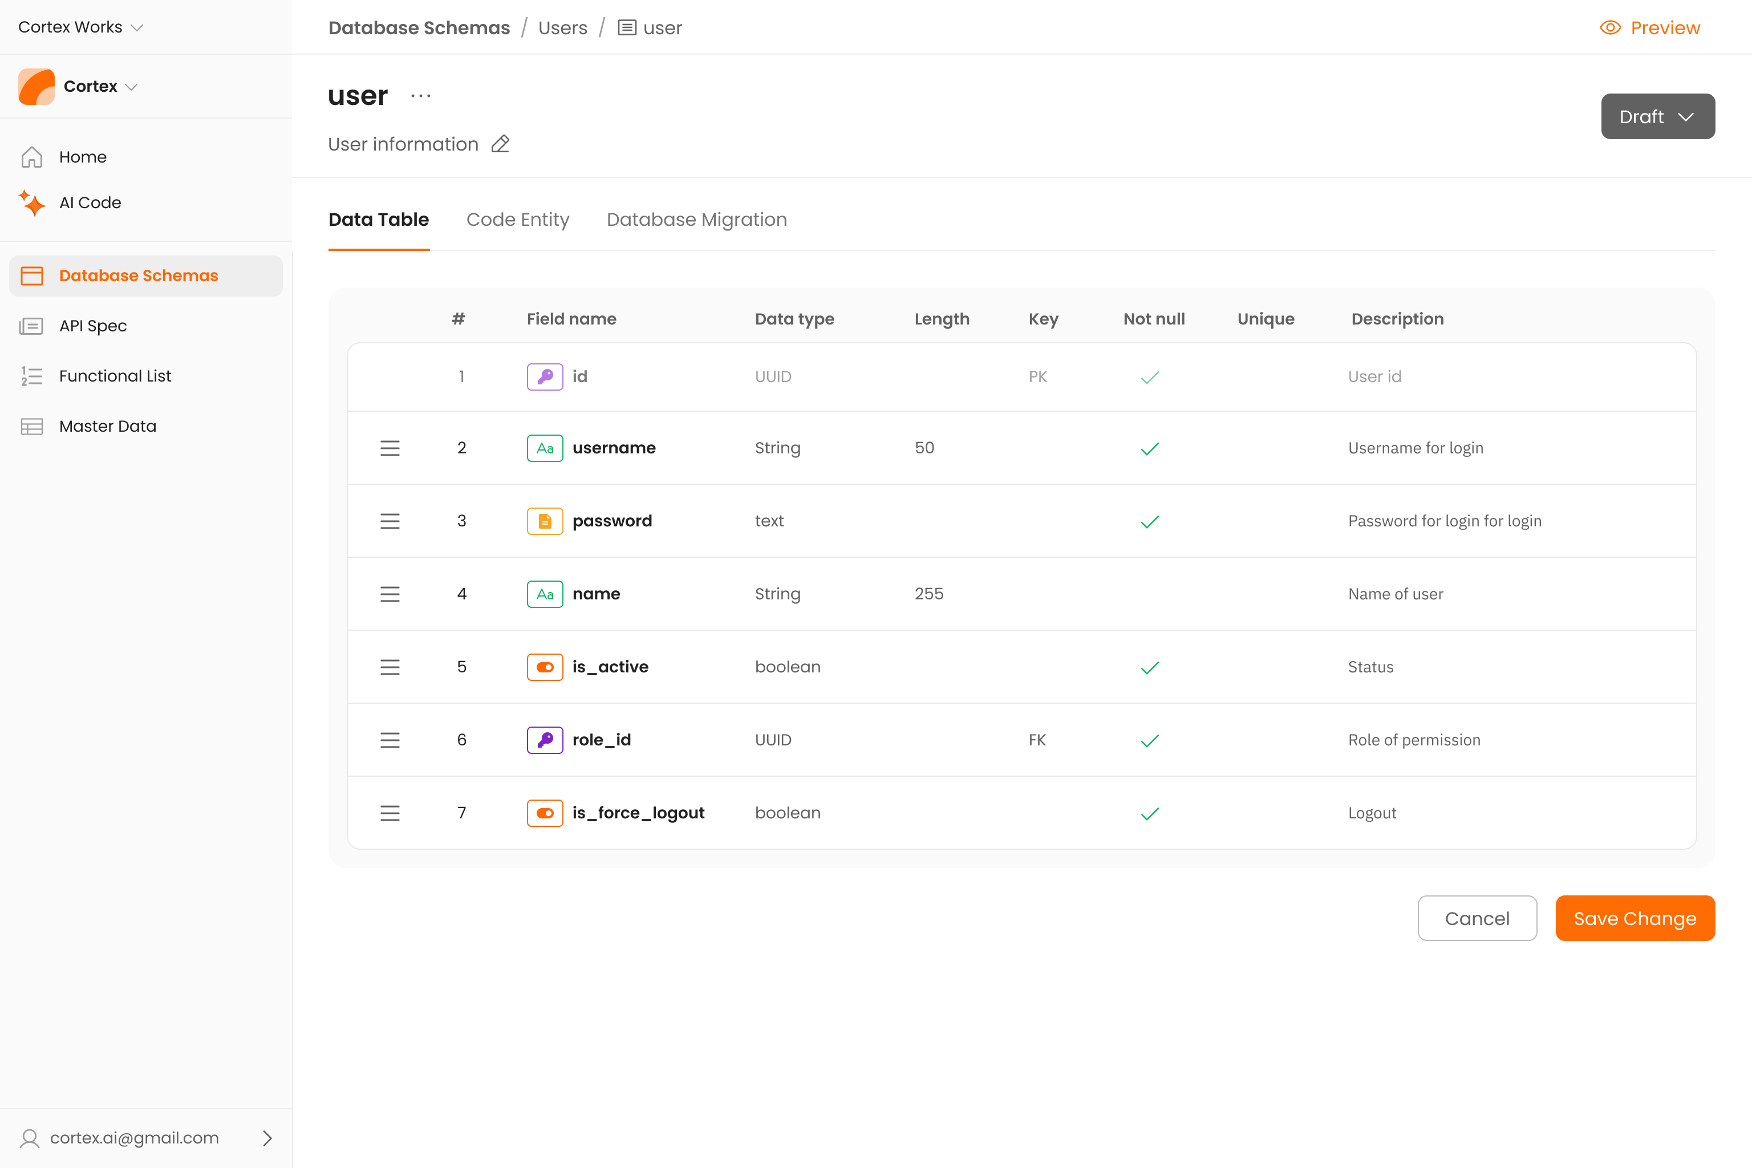Open AI Code from the sidebar
The image size is (1752, 1168).
[x=90, y=202]
